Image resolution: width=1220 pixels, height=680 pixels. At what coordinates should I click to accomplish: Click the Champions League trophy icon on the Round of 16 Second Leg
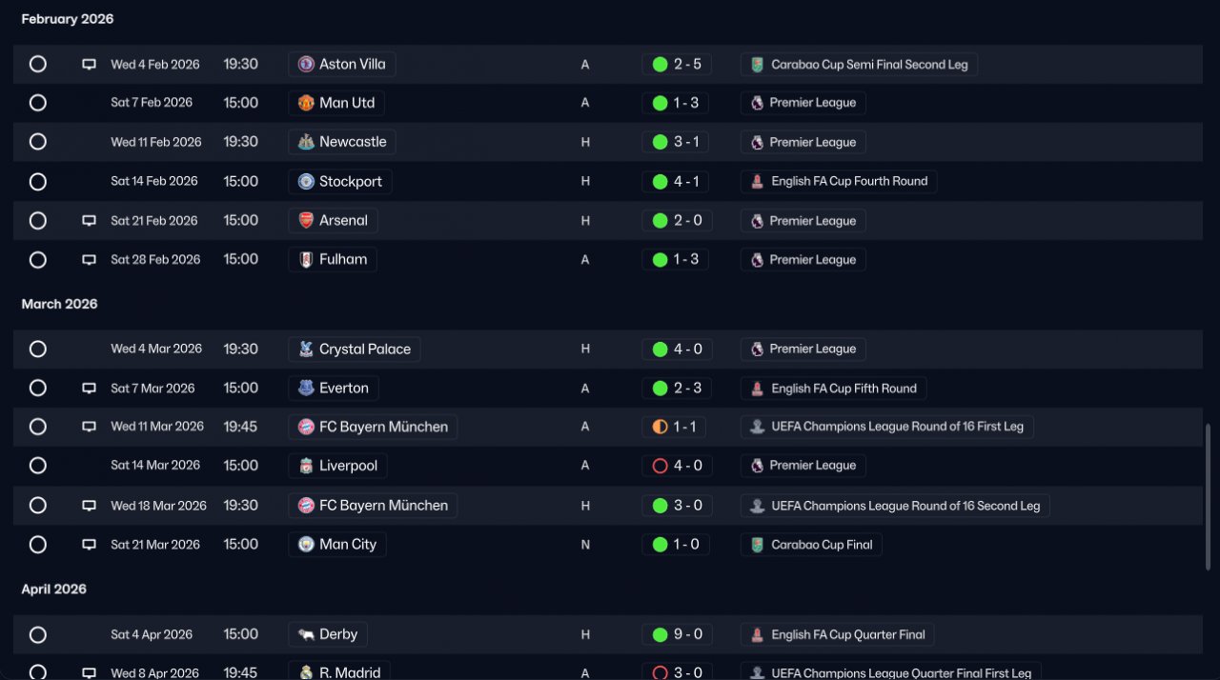coord(757,506)
